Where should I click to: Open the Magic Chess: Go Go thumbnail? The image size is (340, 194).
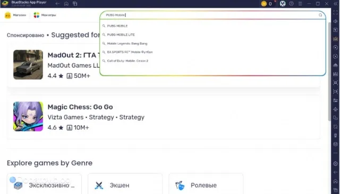click(28, 117)
